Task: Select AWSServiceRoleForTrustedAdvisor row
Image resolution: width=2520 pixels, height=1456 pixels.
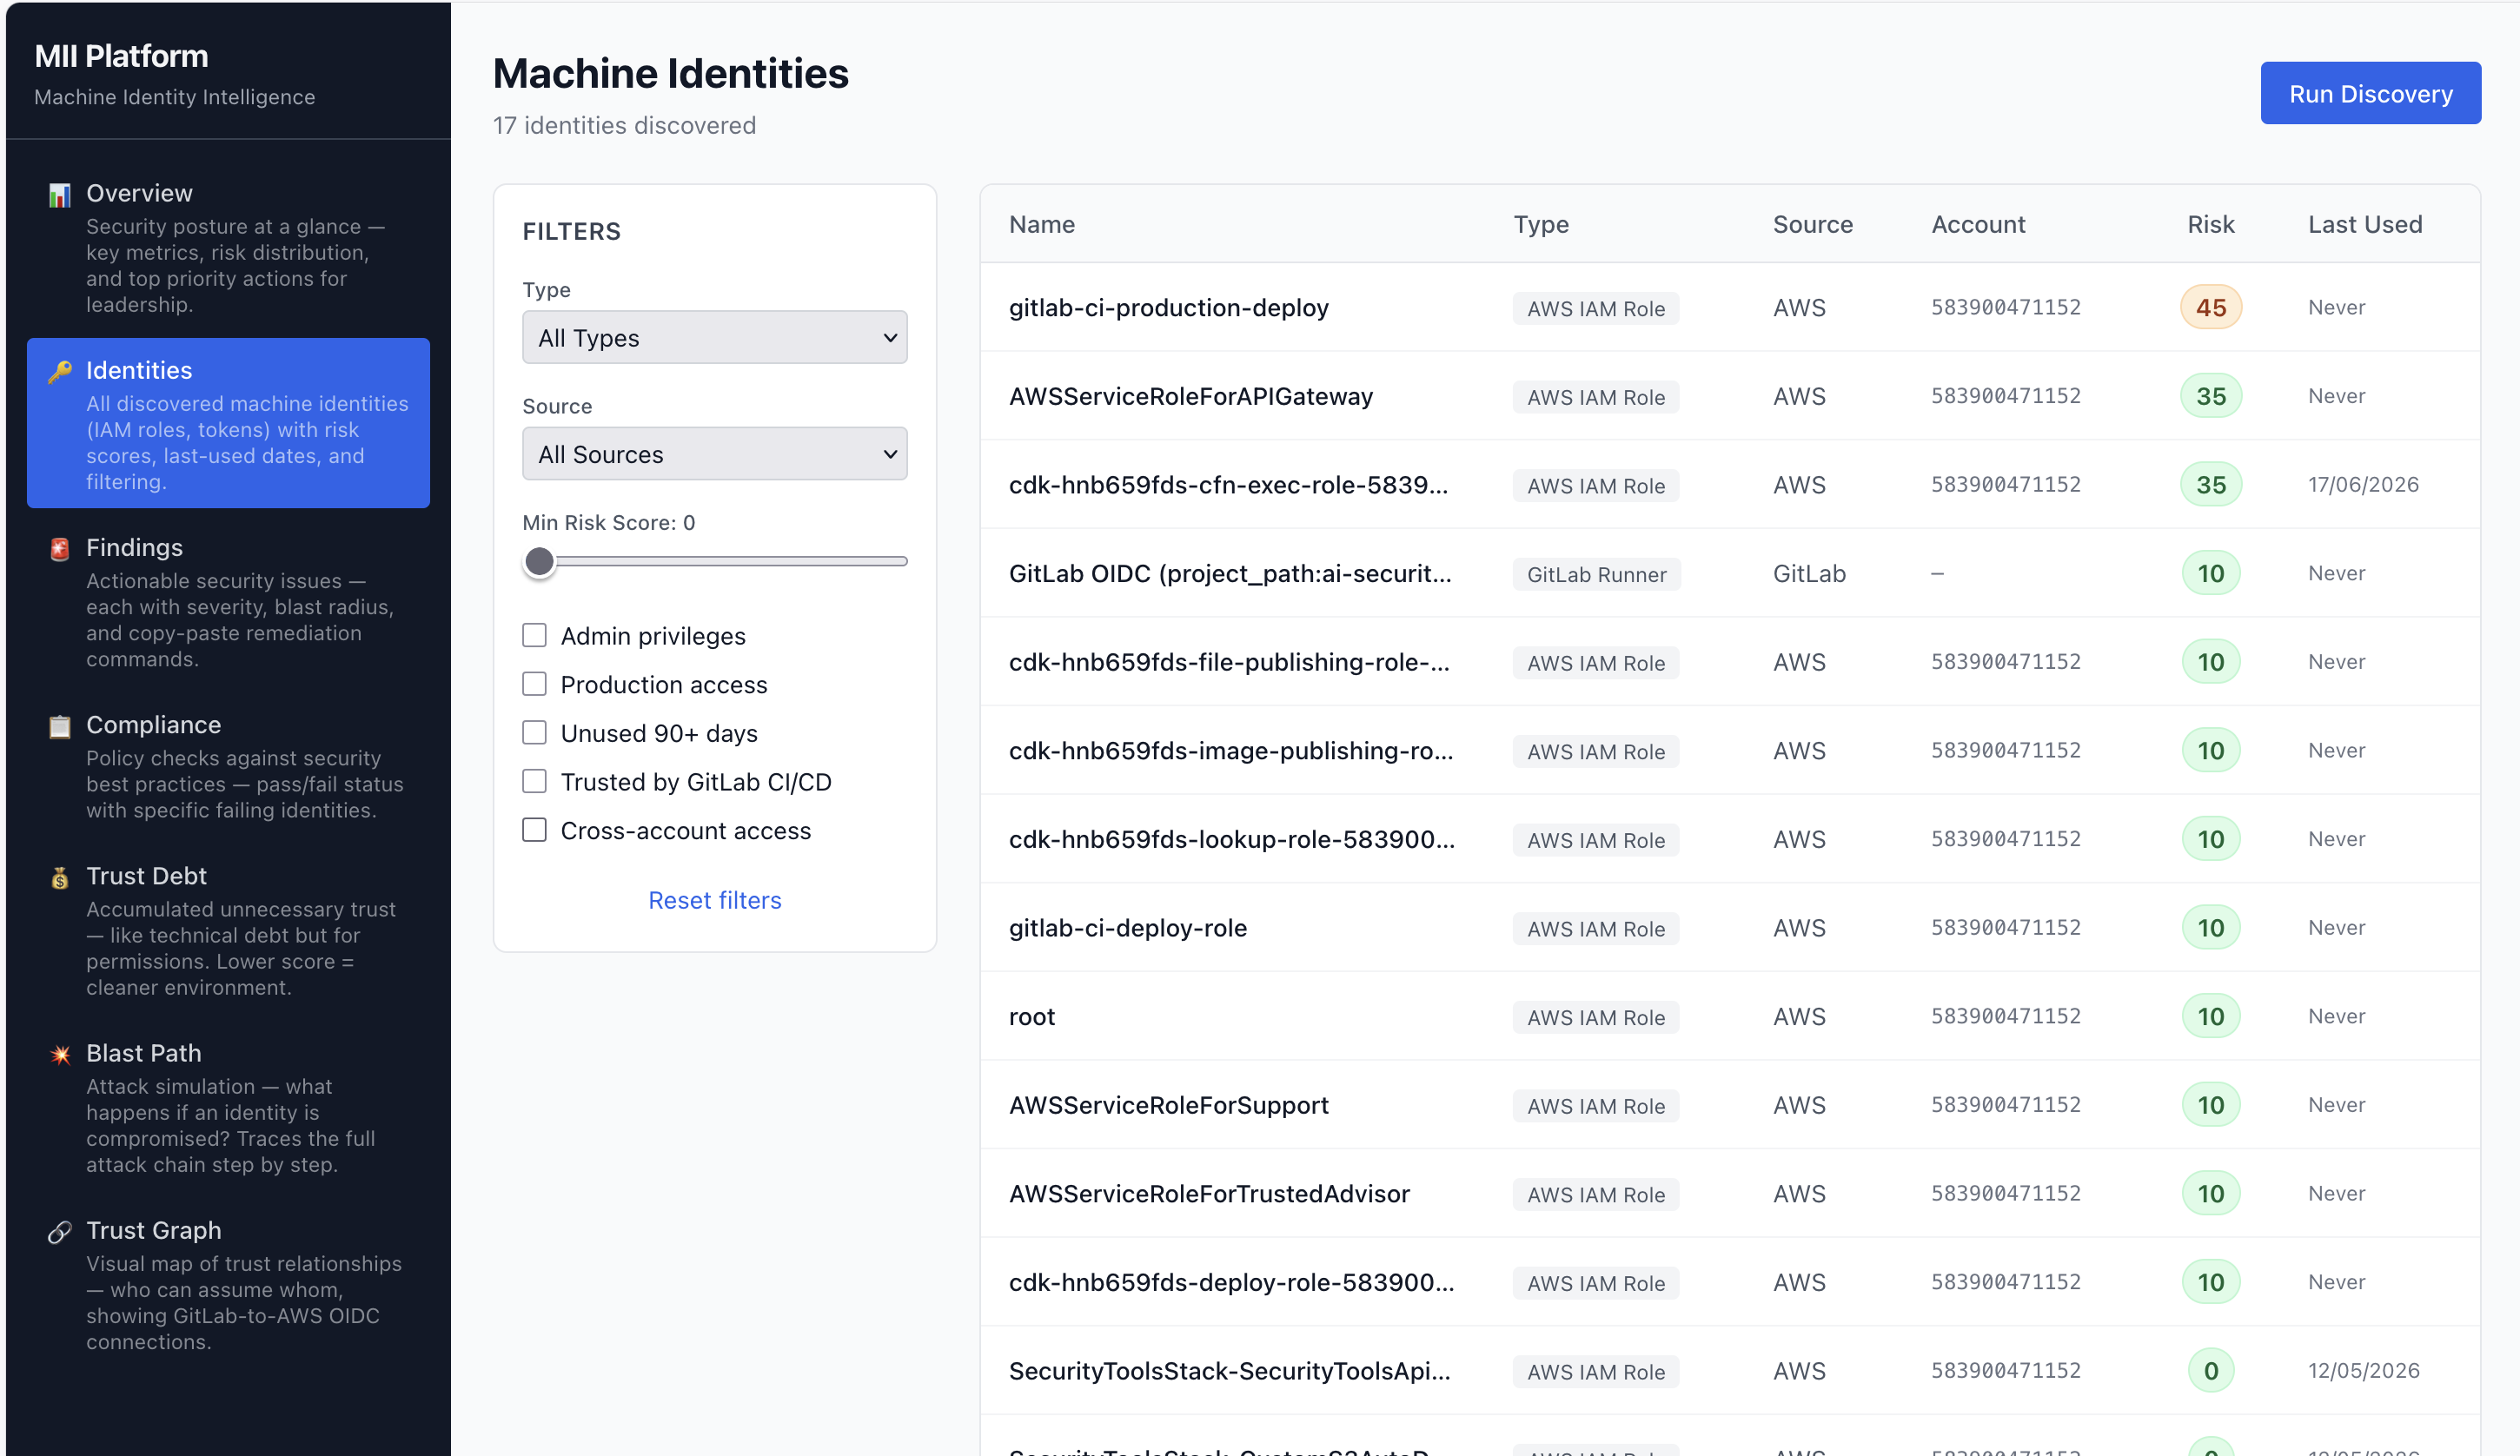Action: click(1729, 1193)
